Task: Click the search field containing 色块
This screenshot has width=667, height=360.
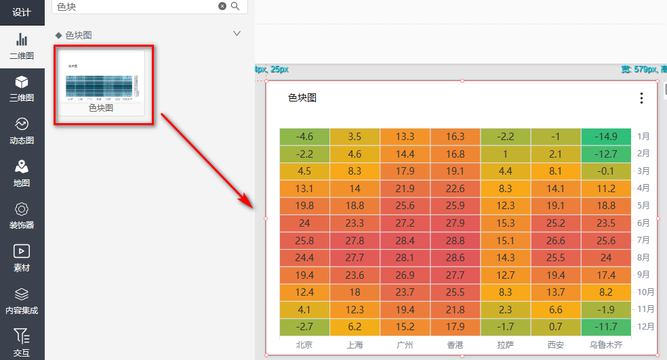Action: [136, 6]
